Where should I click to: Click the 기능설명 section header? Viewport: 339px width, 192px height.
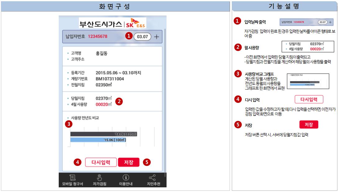pos(284,6)
